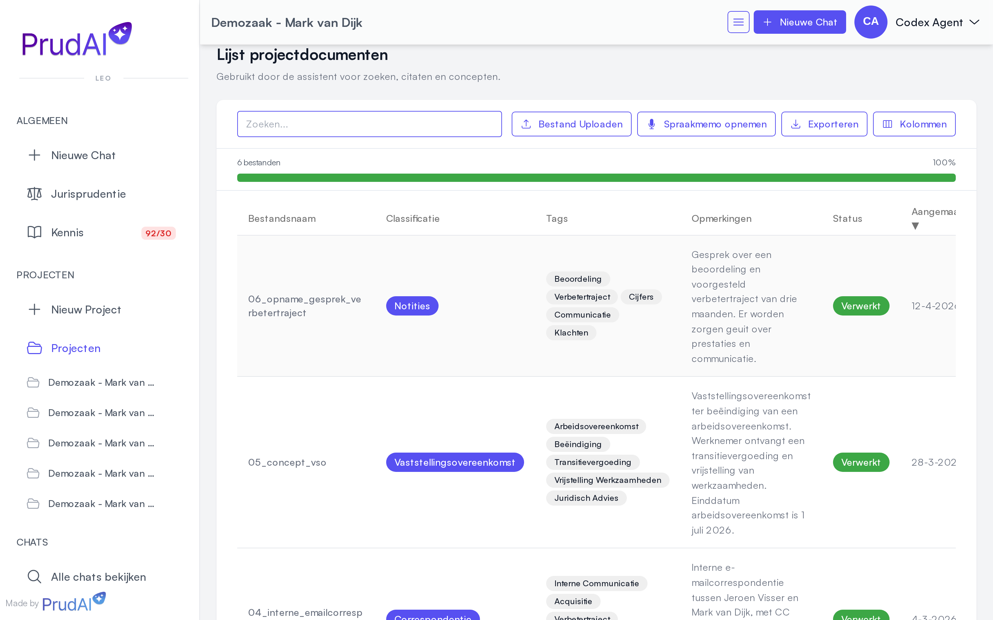Click the PrudAI logo at top left
This screenshot has height=620, width=993.
point(77,39)
